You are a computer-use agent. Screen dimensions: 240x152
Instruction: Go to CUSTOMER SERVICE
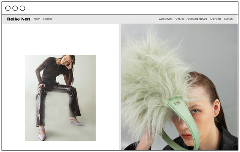pyautogui.click(x=196, y=19)
